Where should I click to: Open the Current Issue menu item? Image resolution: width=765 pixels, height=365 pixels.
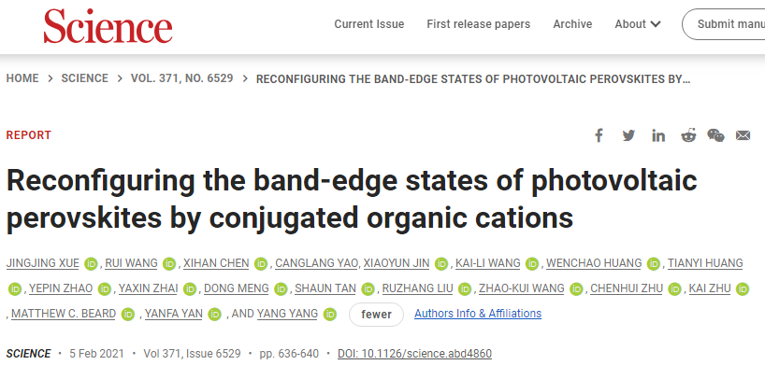368,24
